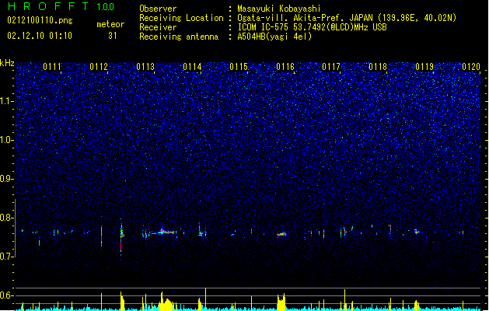Screen dimensions: 489x311
Task: Click the 0111 time marker
Action: tap(52, 67)
